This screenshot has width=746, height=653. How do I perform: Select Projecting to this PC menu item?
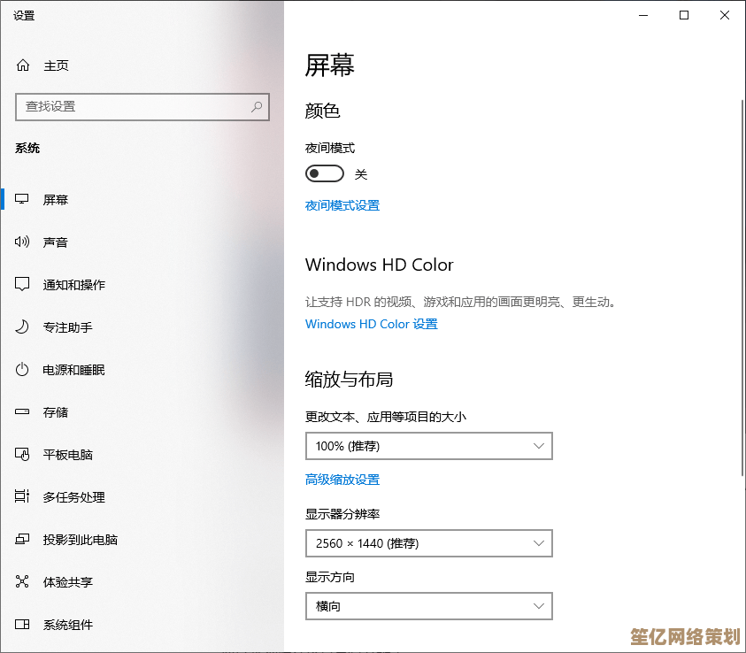(x=80, y=540)
